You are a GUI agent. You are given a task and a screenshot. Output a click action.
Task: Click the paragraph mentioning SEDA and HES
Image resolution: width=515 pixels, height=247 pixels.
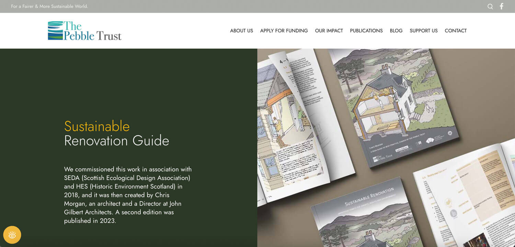[x=128, y=195]
